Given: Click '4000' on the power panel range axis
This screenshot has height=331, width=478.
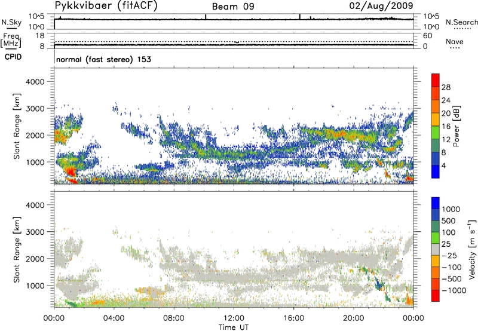Looking at the screenshot, I should pos(35,82).
